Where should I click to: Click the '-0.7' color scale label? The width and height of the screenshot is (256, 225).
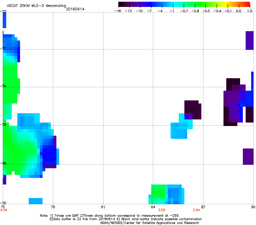pos(184,11)
